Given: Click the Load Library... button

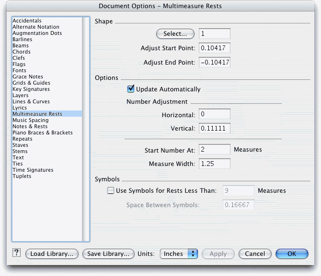Looking at the screenshot, I should click(x=52, y=254).
